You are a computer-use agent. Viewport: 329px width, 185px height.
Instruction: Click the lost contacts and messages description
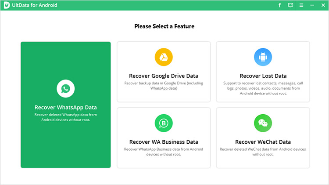[x=263, y=88]
